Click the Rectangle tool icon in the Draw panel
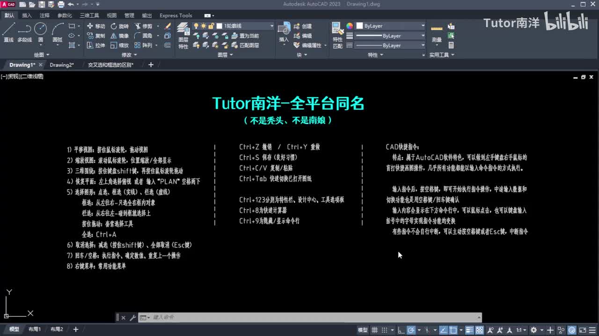599x336 pixels. [x=72, y=26]
